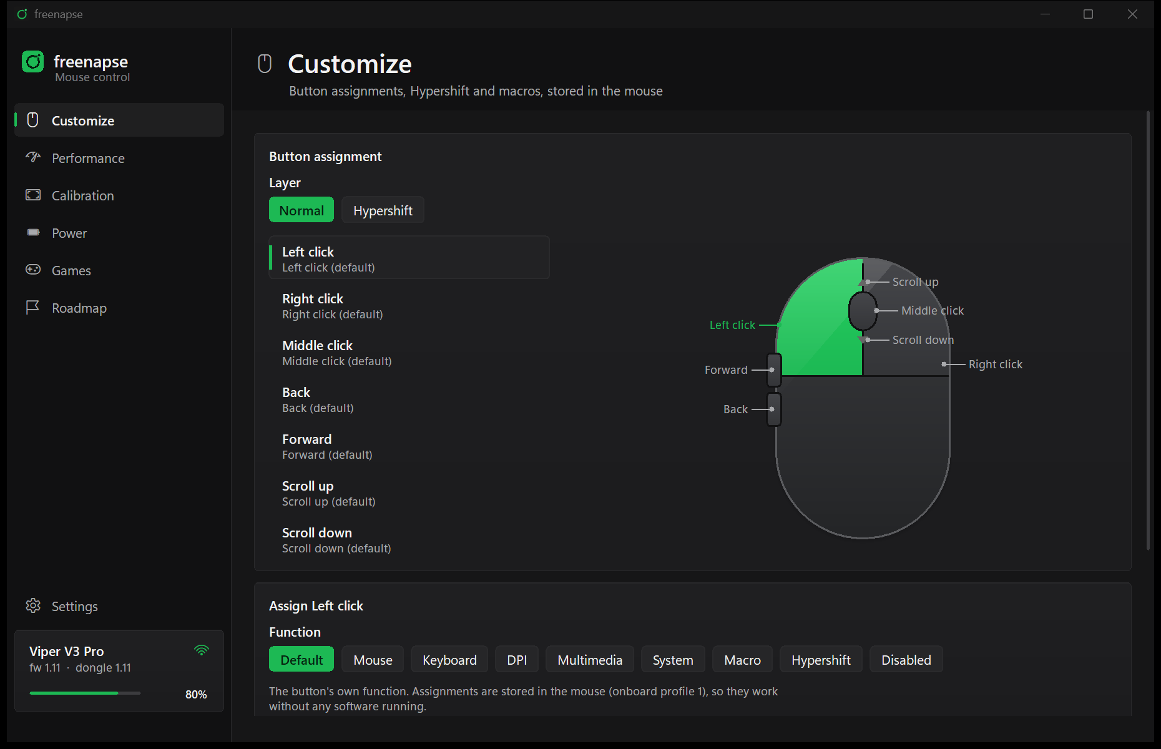Image resolution: width=1161 pixels, height=749 pixels.
Task: Choose the DPI function option
Action: click(x=517, y=660)
